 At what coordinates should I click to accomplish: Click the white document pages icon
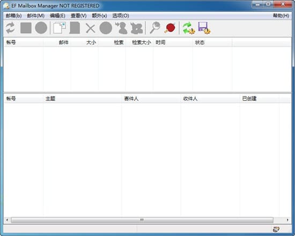[x=59, y=28]
